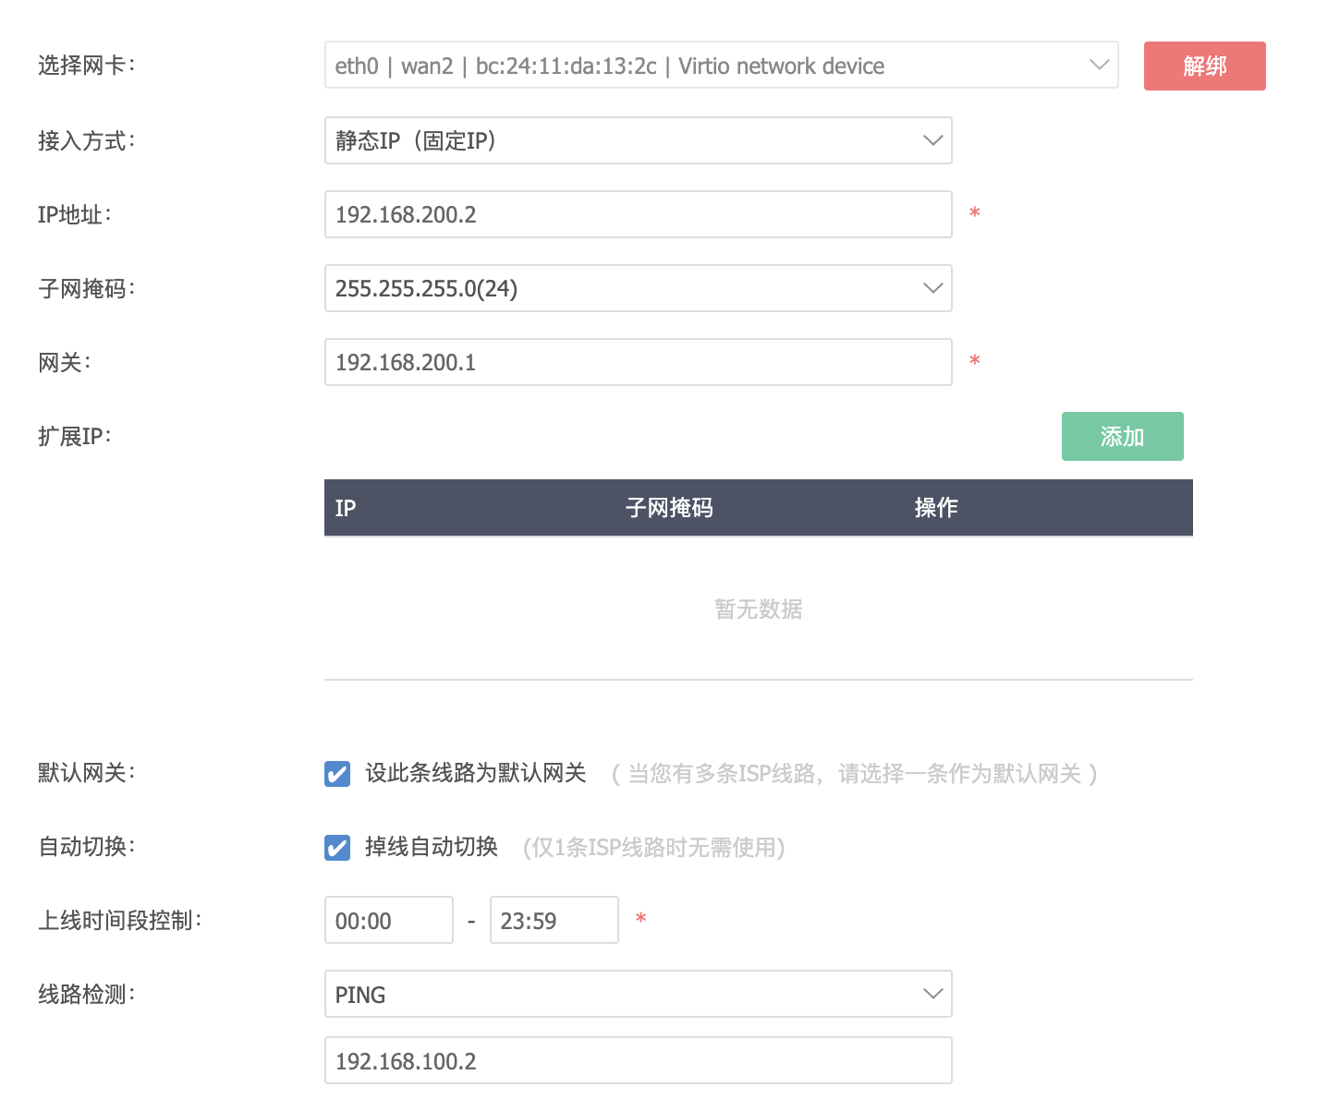1340x1099 pixels.
Task: Open the network card selection dropdown
Action: 721,66
